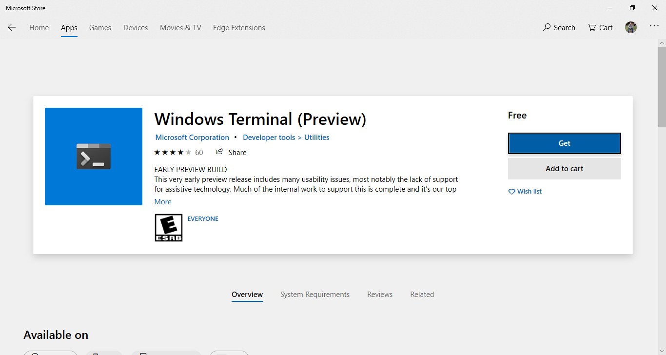Open the Devices tab

136,28
